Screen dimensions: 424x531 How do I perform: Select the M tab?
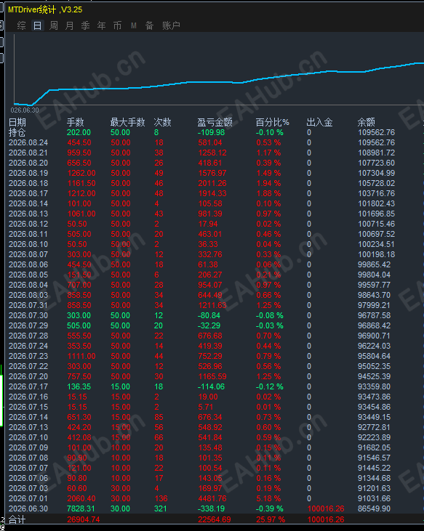[134, 25]
